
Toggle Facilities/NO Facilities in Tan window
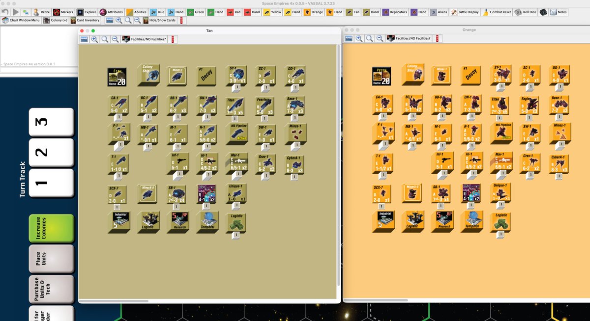[x=145, y=38]
